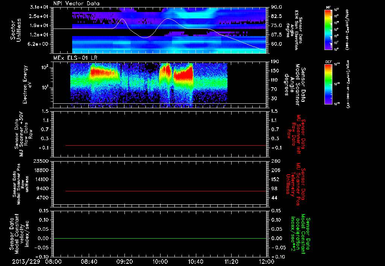This screenshot has height=266, width=385.
Task: Click the "08:40" time tick label
Action: click(89, 261)
